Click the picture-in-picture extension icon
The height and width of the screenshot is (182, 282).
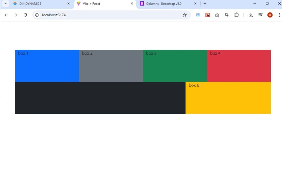198,15
